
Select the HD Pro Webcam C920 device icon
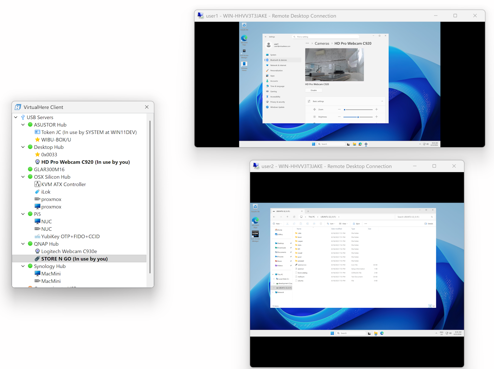(x=38, y=162)
